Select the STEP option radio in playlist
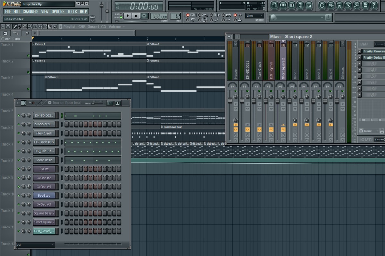Viewport: 385px width, 256px height. [x=3, y=39]
